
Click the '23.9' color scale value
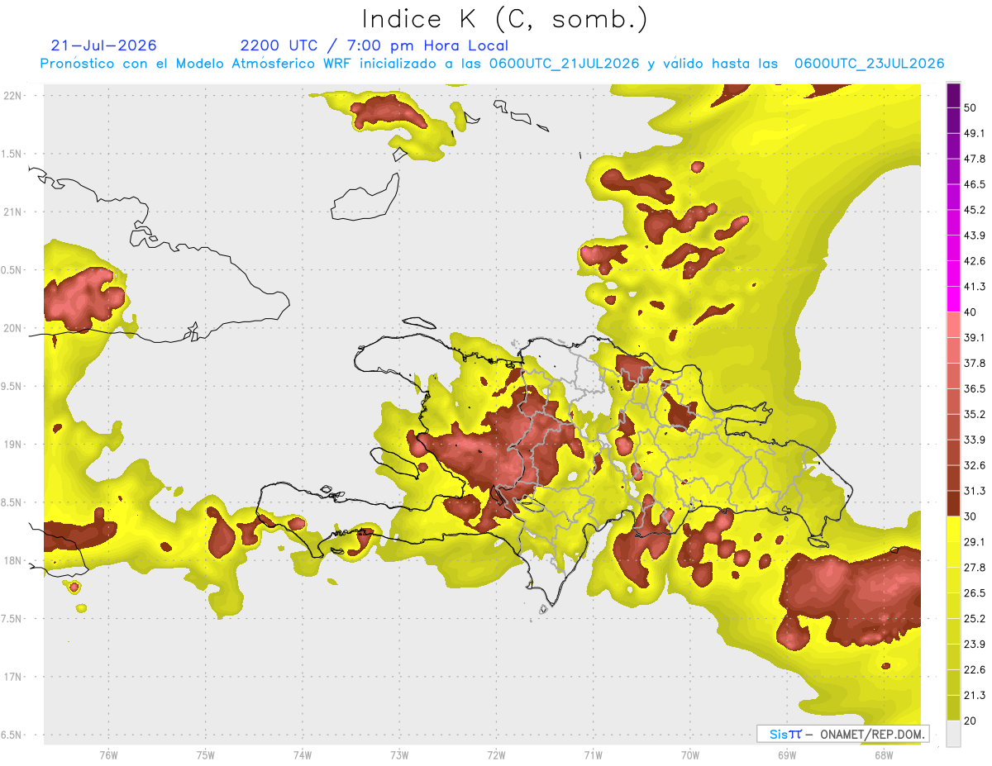(x=975, y=645)
